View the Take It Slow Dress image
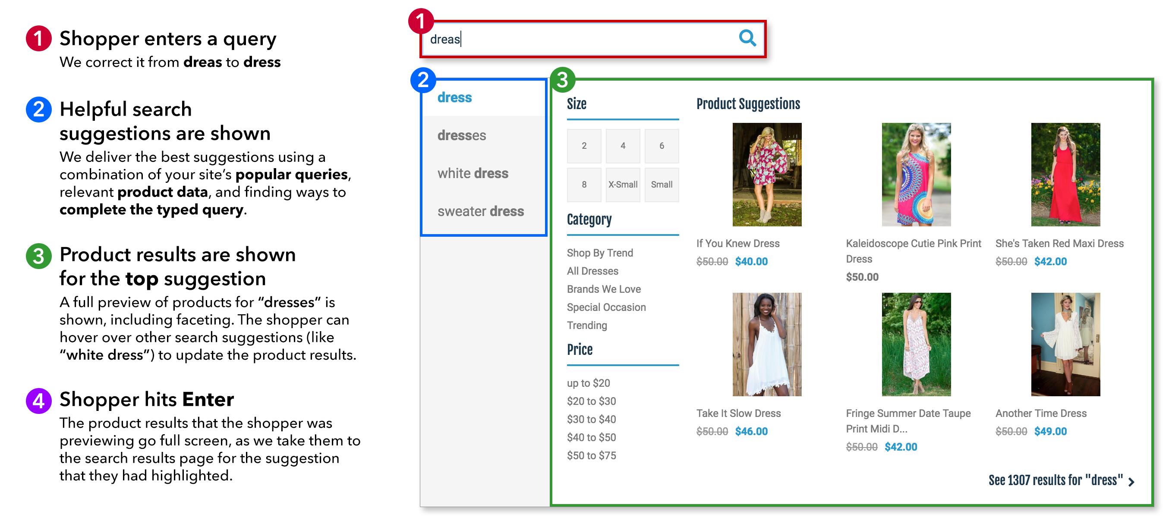The width and height of the screenshot is (1172, 520). (767, 344)
